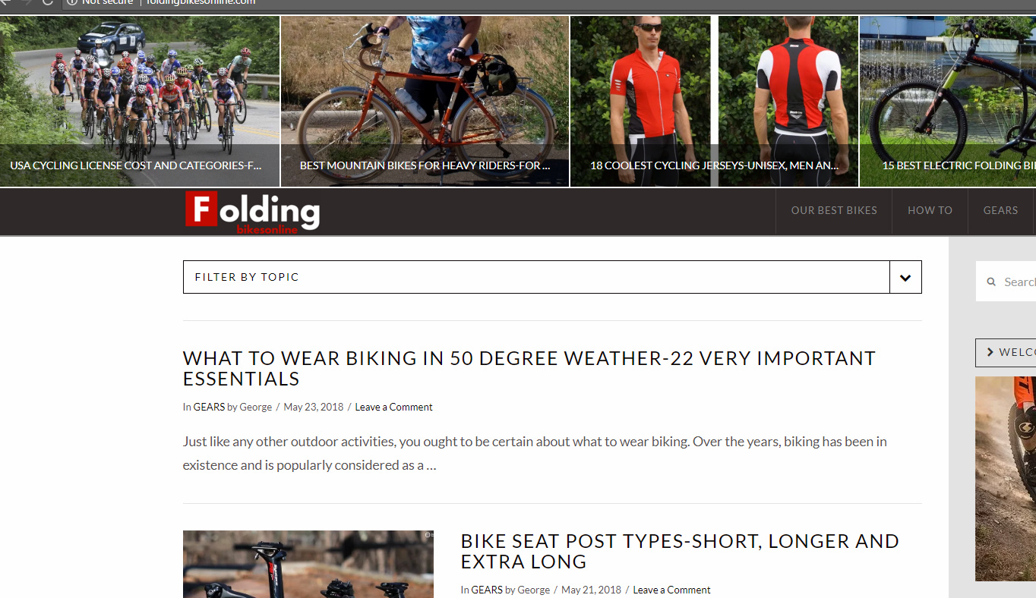Click the Folding bikesonline site logo

252,212
